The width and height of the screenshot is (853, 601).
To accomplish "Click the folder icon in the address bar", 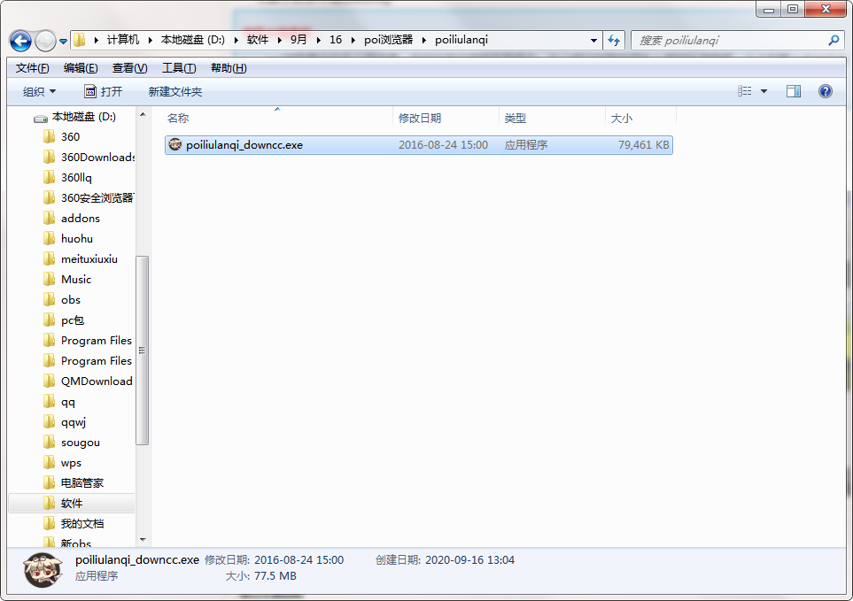I will [80, 40].
